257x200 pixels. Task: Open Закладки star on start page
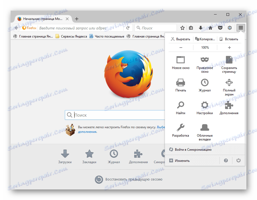(89, 156)
